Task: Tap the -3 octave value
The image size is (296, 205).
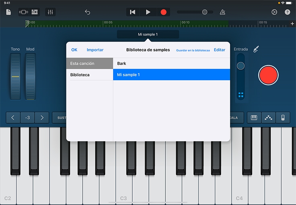Action: click(27, 118)
